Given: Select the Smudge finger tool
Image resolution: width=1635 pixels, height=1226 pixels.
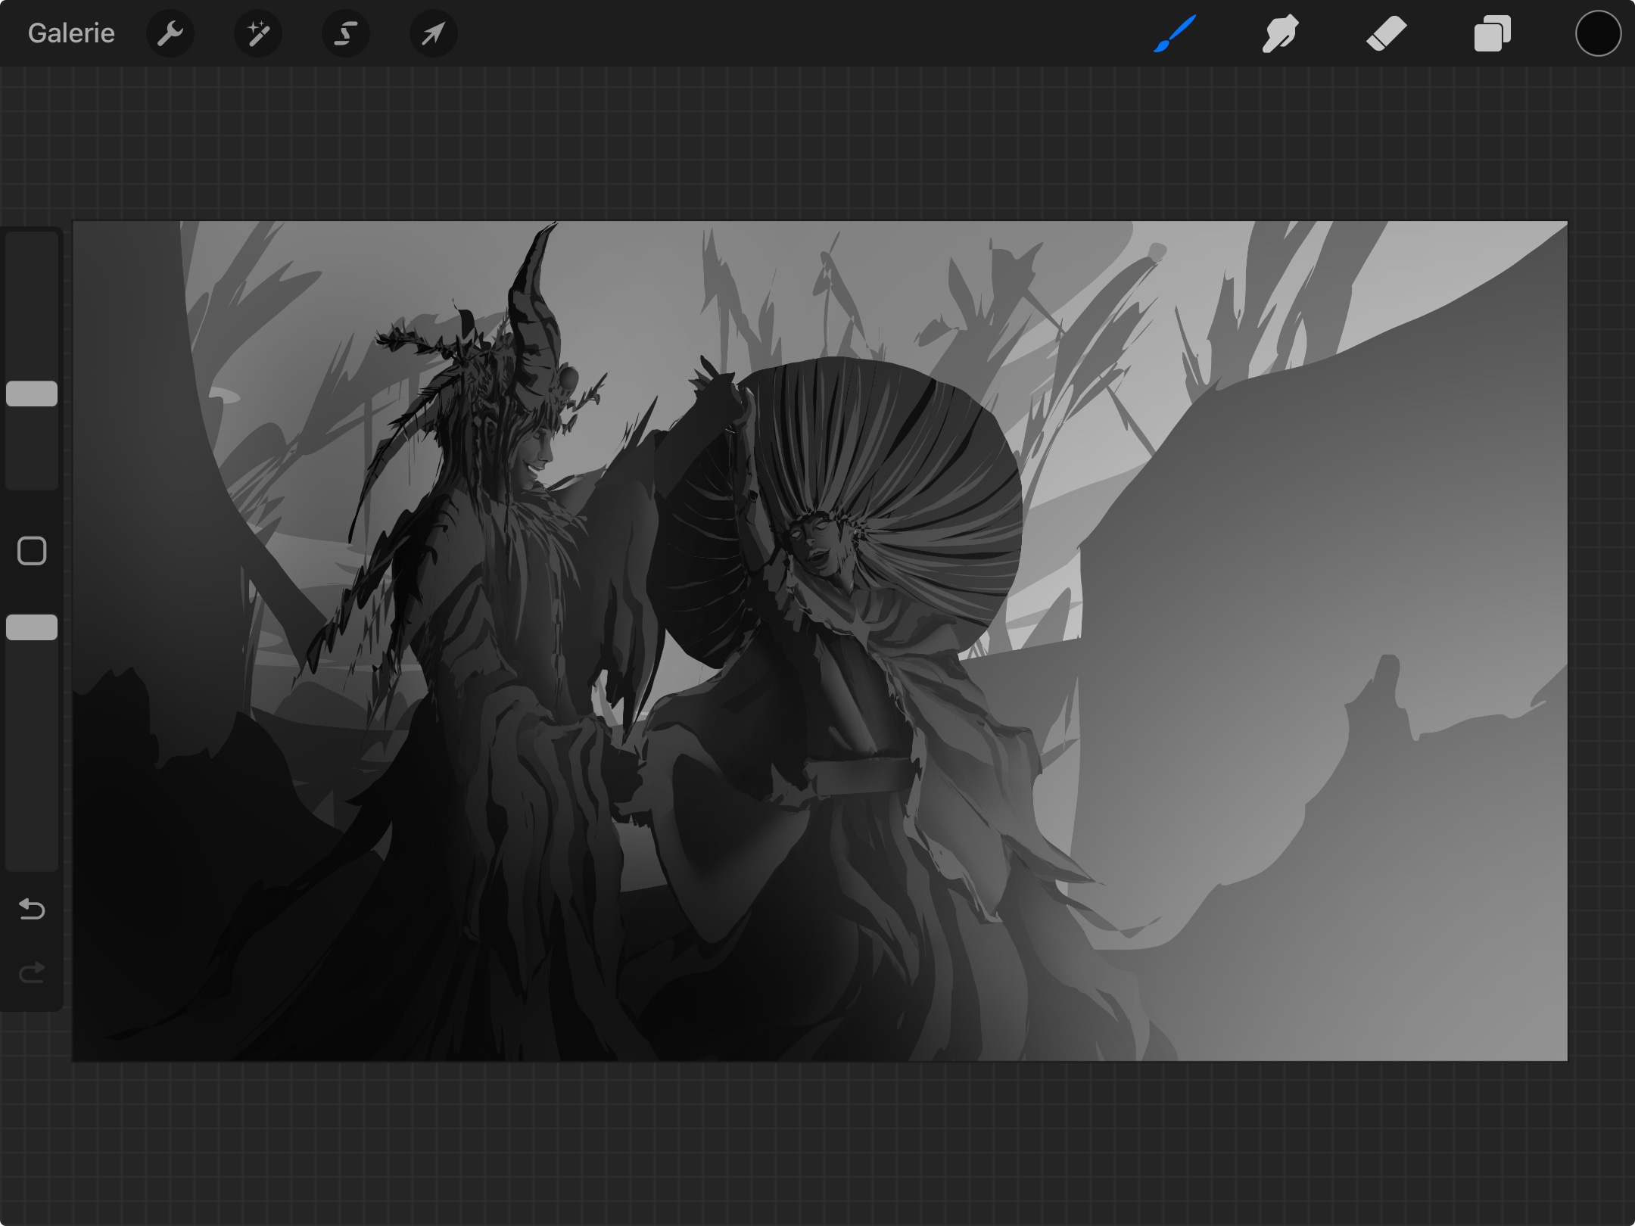Looking at the screenshot, I should (1281, 33).
